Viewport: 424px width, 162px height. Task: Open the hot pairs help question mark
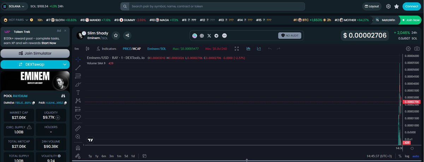pyautogui.click(x=31, y=20)
